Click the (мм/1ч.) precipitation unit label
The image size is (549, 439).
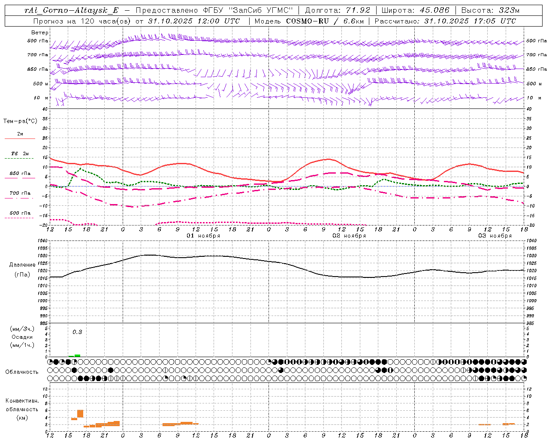tap(22, 345)
